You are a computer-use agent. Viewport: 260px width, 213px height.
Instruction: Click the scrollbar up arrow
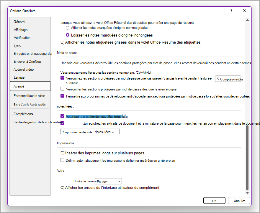247,20
